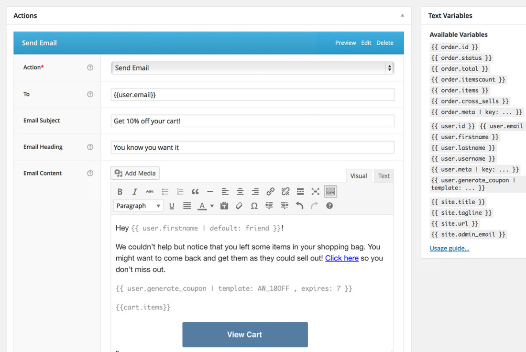Screen dimensions: 526x352
Task: Open the Send Email action dropdown
Action: [252, 67]
